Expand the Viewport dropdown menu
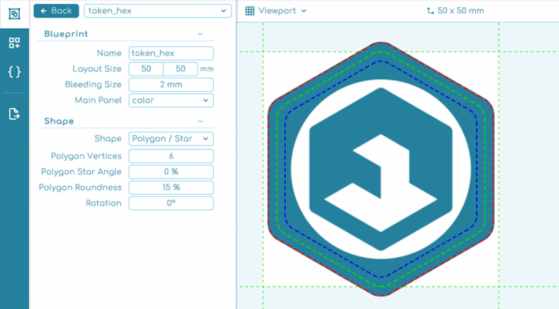Screen dimensions: 559x309 pos(303,11)
